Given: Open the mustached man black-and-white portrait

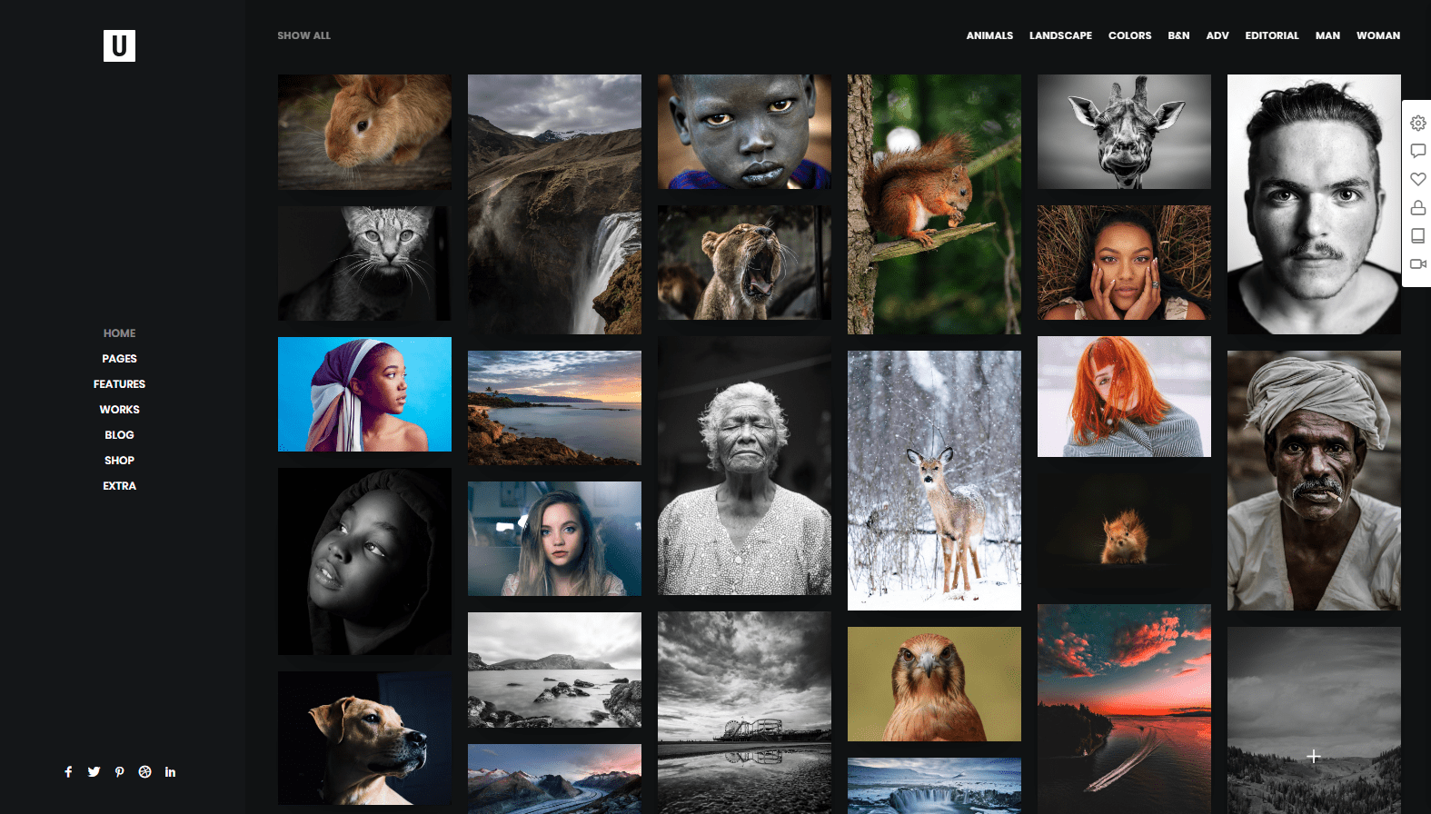Looking at the screenshot, I should pyautogui.click(x=1314, y=204).
